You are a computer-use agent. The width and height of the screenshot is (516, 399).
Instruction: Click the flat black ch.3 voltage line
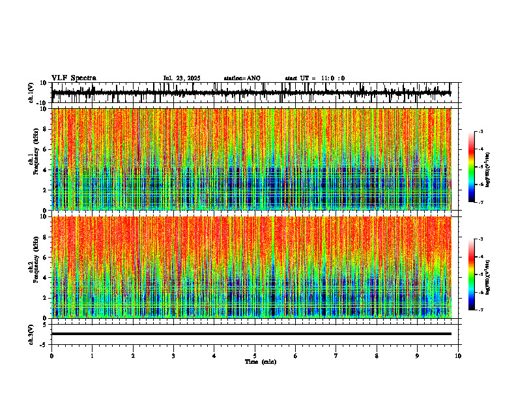click(251, 334)
